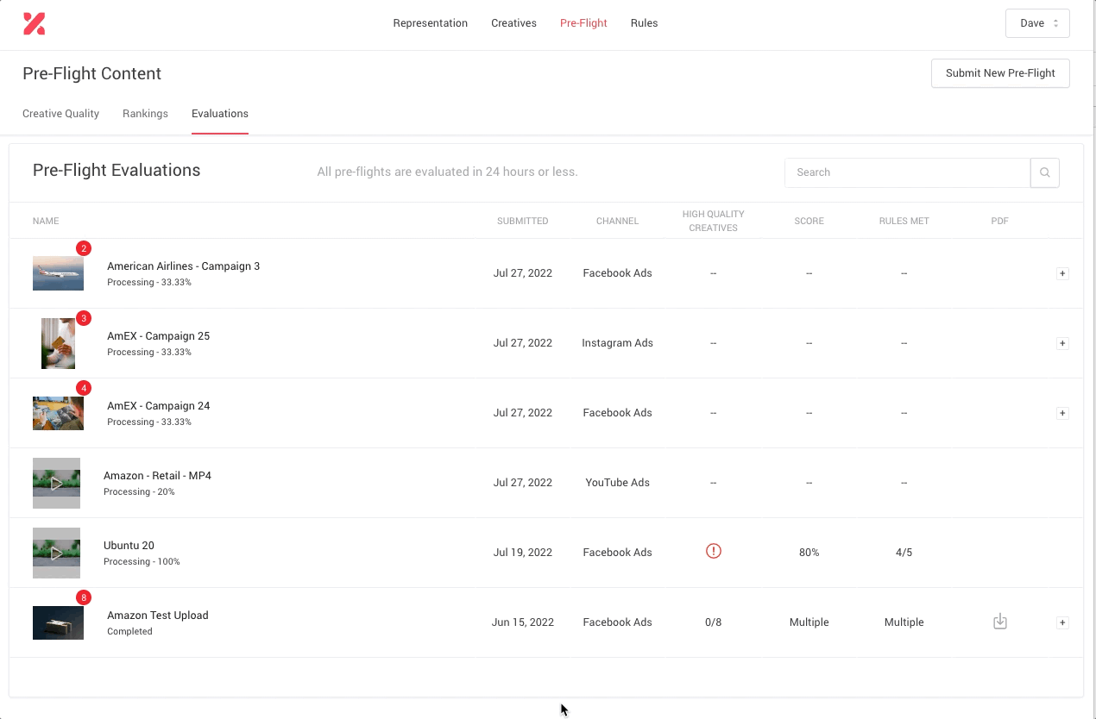Viewport: 1096px width, 719px height.
Task: Click the red badge 8 on Amazon Test Upload
Action: (x=84, y=597)
